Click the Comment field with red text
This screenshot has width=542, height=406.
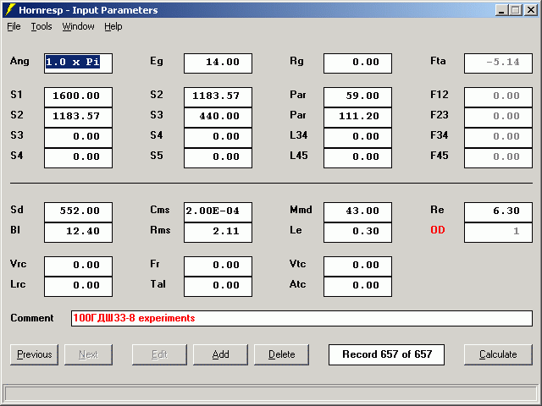(301, 318)
